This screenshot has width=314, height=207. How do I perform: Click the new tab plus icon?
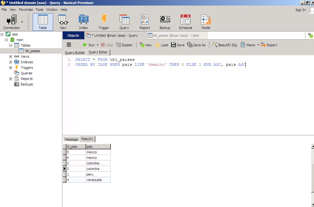[310, 35]
